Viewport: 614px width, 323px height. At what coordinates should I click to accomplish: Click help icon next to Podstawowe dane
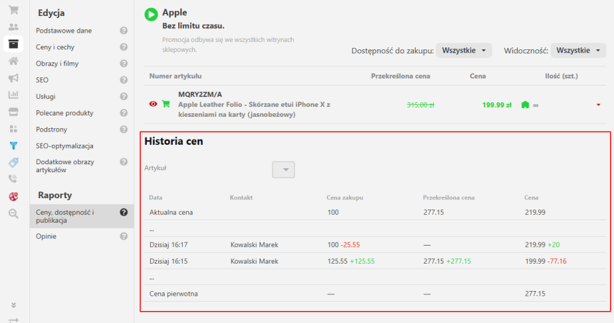pyautogui.click(x=123, y=31)
